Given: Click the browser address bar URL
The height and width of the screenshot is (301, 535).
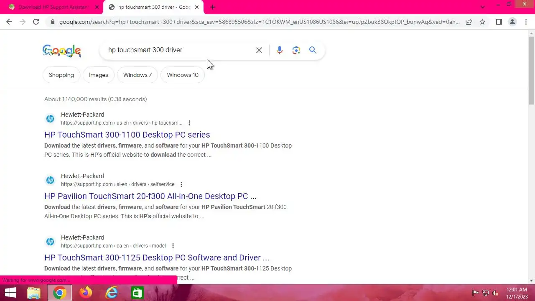Looking at the screenshot, I should pos(259,22).
